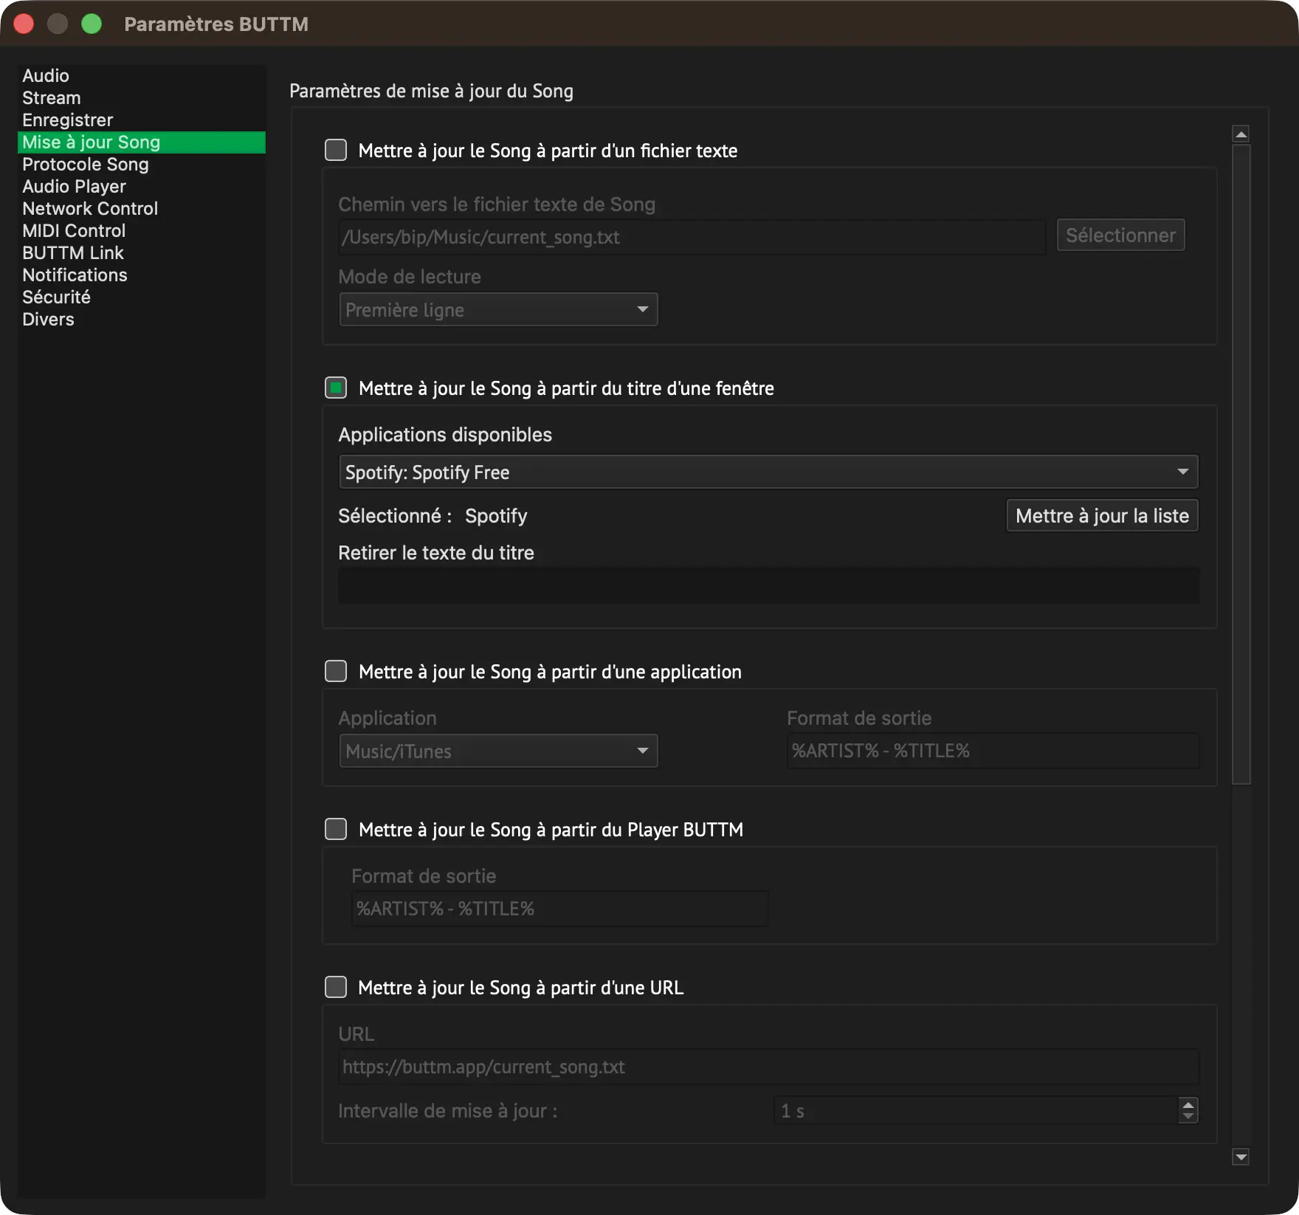Click the scrollbar up arrow

point(1241,134)
